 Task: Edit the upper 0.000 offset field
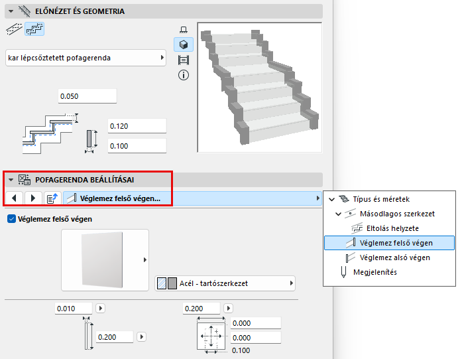pyautogui.click(x=256, y=323)
